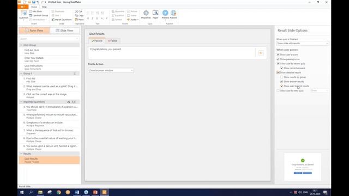Click the Congratulations feedback text box
Image resolution: width=349 pixels, height=196 pixels.
point(172,53)
